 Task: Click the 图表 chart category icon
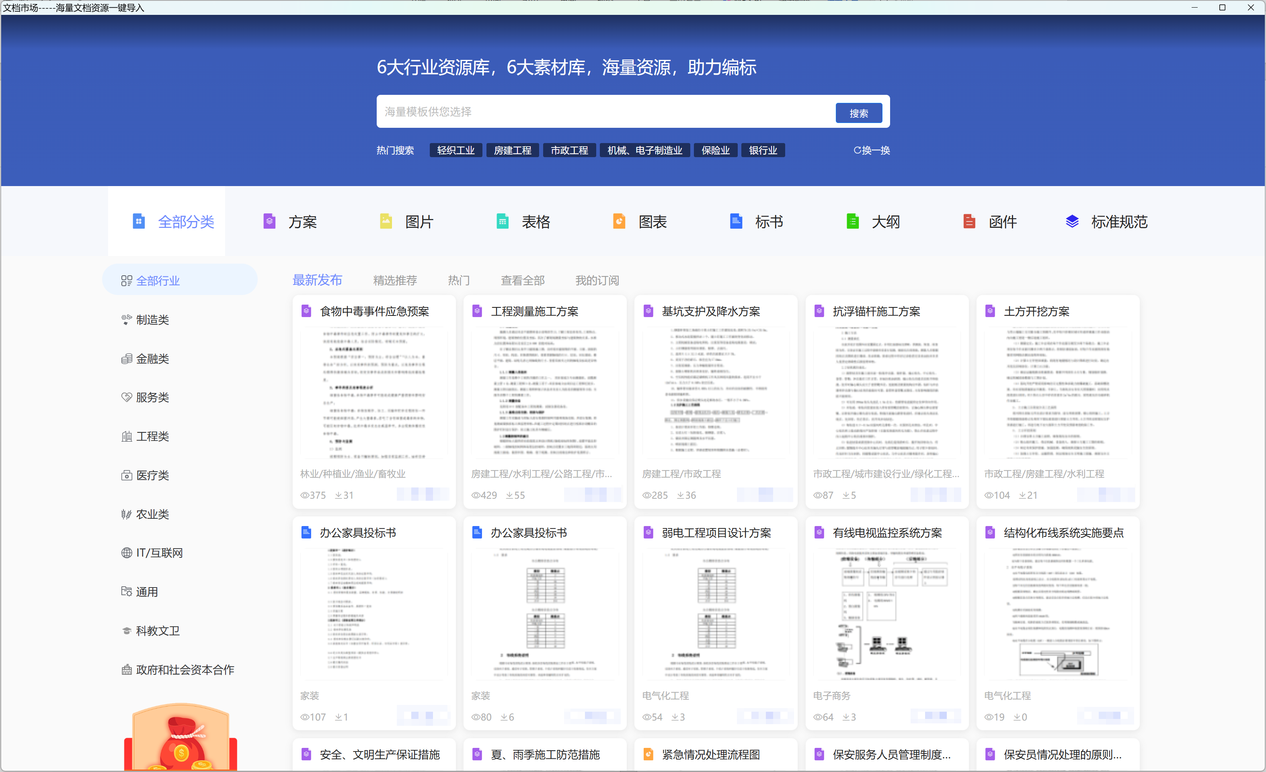619,221
